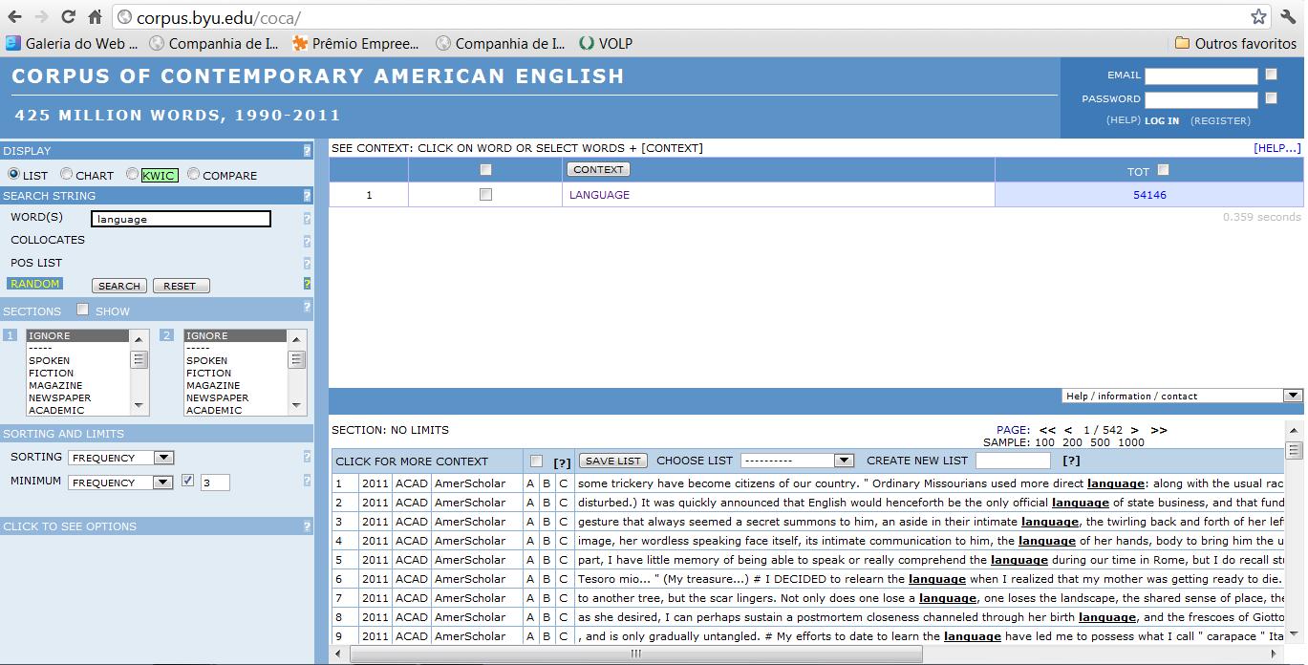The height and width of the screenshot is (665, 1308).
Task: Click the CONTEXT button
Action: pyautogui.click(x=598, y=169)
